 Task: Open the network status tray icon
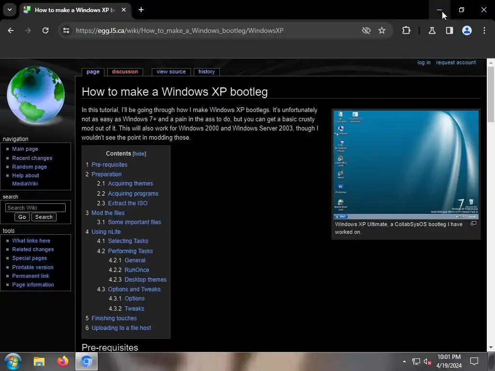[x=416, y=361]
